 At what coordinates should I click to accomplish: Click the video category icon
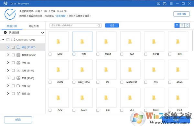[x=18, y=86]
